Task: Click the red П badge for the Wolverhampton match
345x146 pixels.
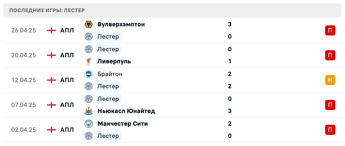Action: 330,30
